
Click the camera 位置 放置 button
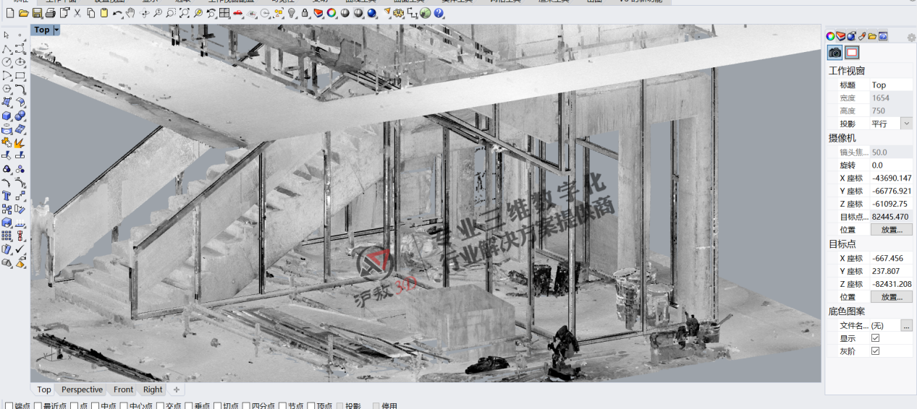pyautogui.click(x=890, y=230)
